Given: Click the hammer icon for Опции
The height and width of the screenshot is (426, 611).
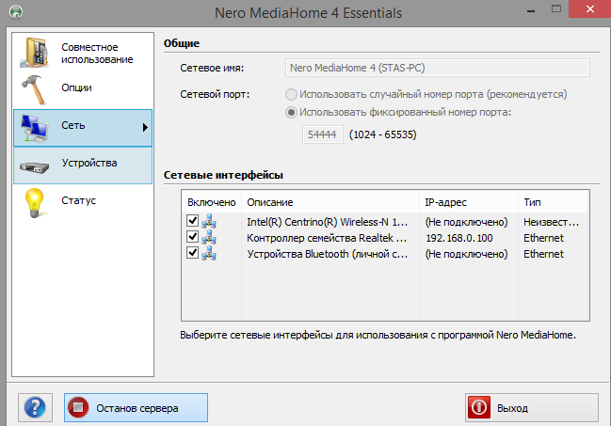Looking at the screenshot, I should (34, 89).
